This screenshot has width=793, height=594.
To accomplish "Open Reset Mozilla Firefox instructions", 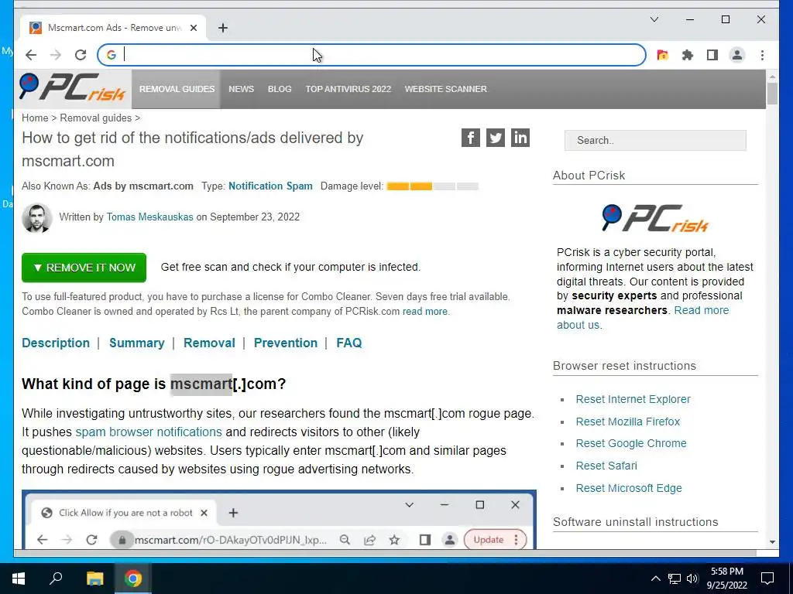I will point(627,422).
